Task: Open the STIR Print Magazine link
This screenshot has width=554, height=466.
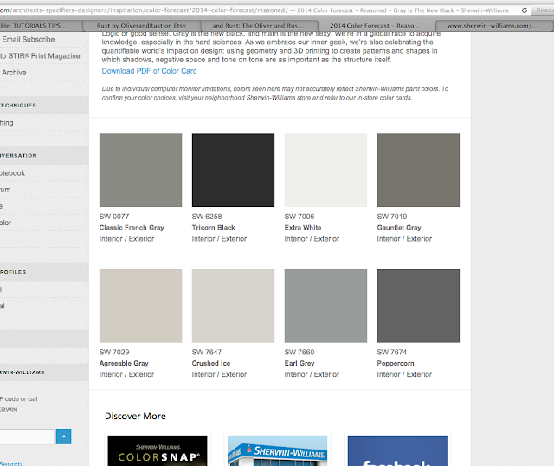Action: (40, 55)
